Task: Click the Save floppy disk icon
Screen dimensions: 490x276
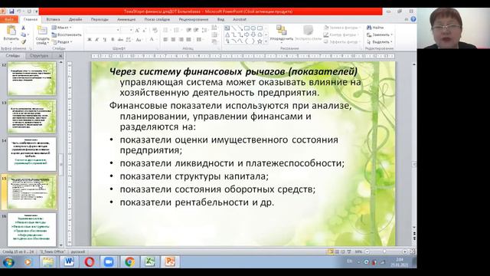Action: pos(11,11)
